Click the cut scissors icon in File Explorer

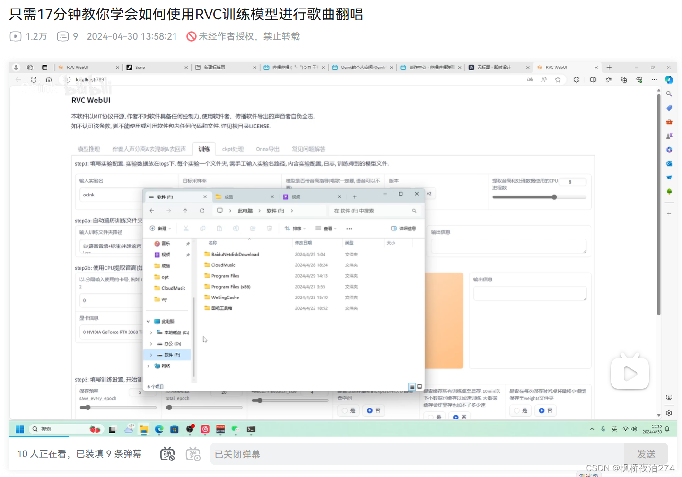point(186,229)
